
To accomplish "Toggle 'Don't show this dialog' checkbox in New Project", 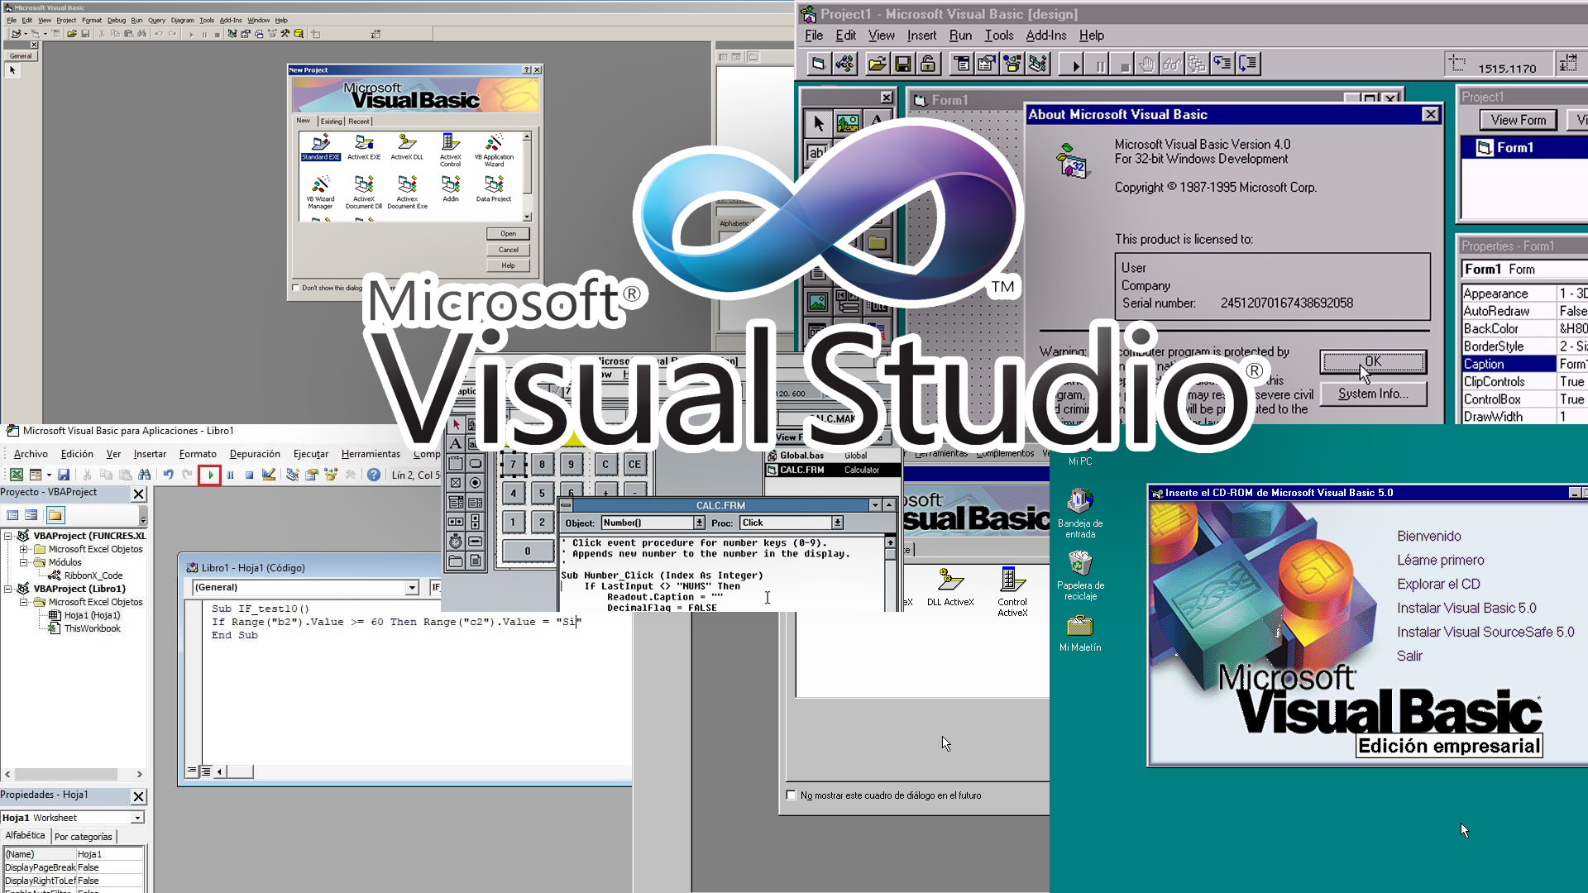I will (295, 287).
